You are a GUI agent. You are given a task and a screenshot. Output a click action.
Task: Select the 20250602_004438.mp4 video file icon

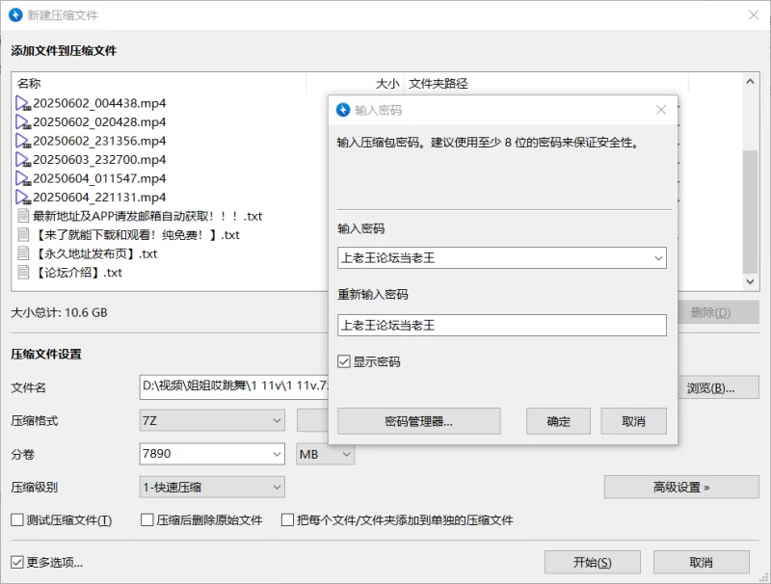point(23,103)
